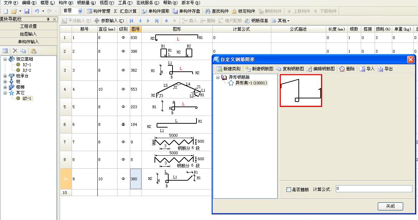The image size is (418, 220).
Task: Click 编辑钢筋图 in dialog
Action: coord(321,69)
